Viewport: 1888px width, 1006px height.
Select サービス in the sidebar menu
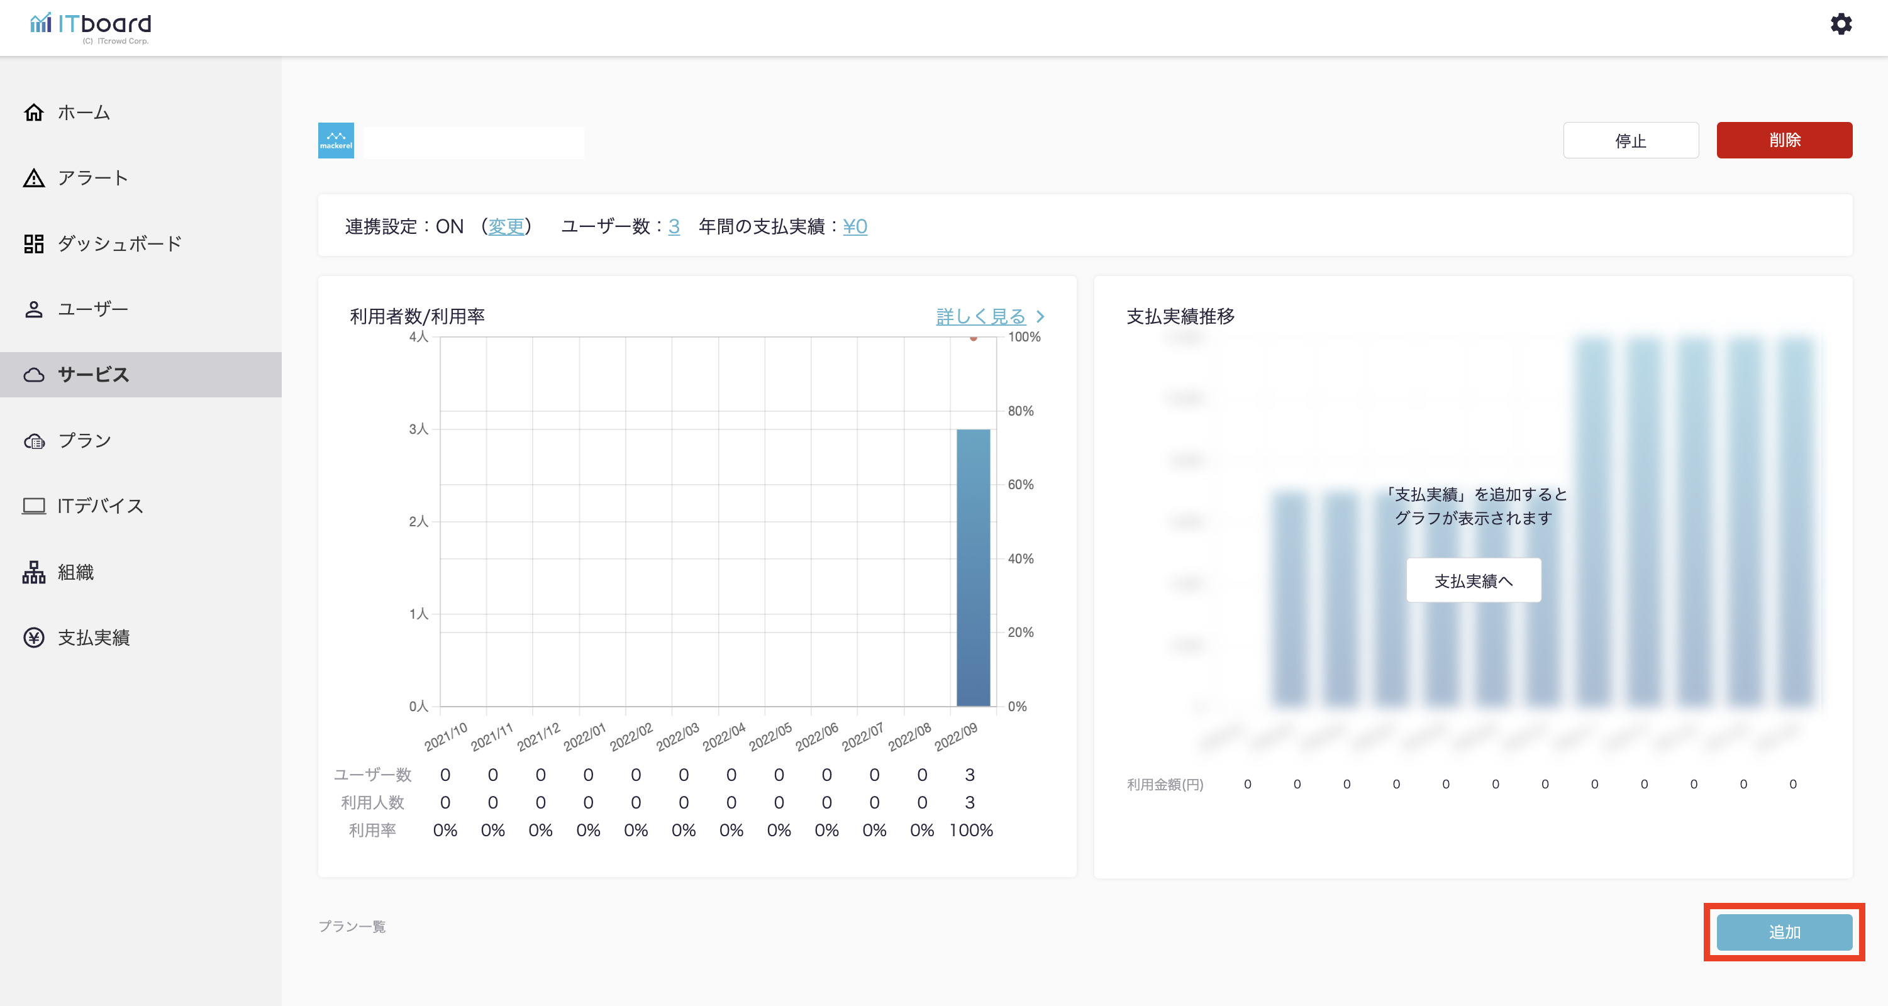click(94, 374)
